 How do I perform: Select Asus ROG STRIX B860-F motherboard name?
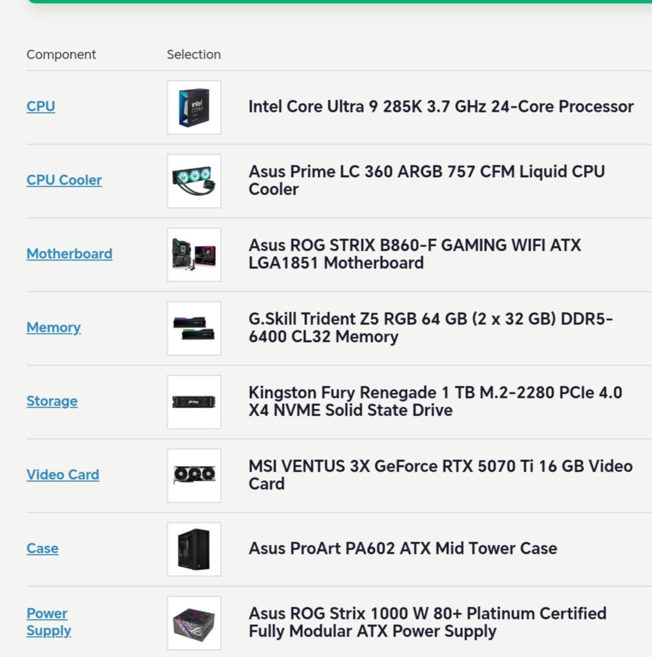pyautogui.click(x=415, y=254)
